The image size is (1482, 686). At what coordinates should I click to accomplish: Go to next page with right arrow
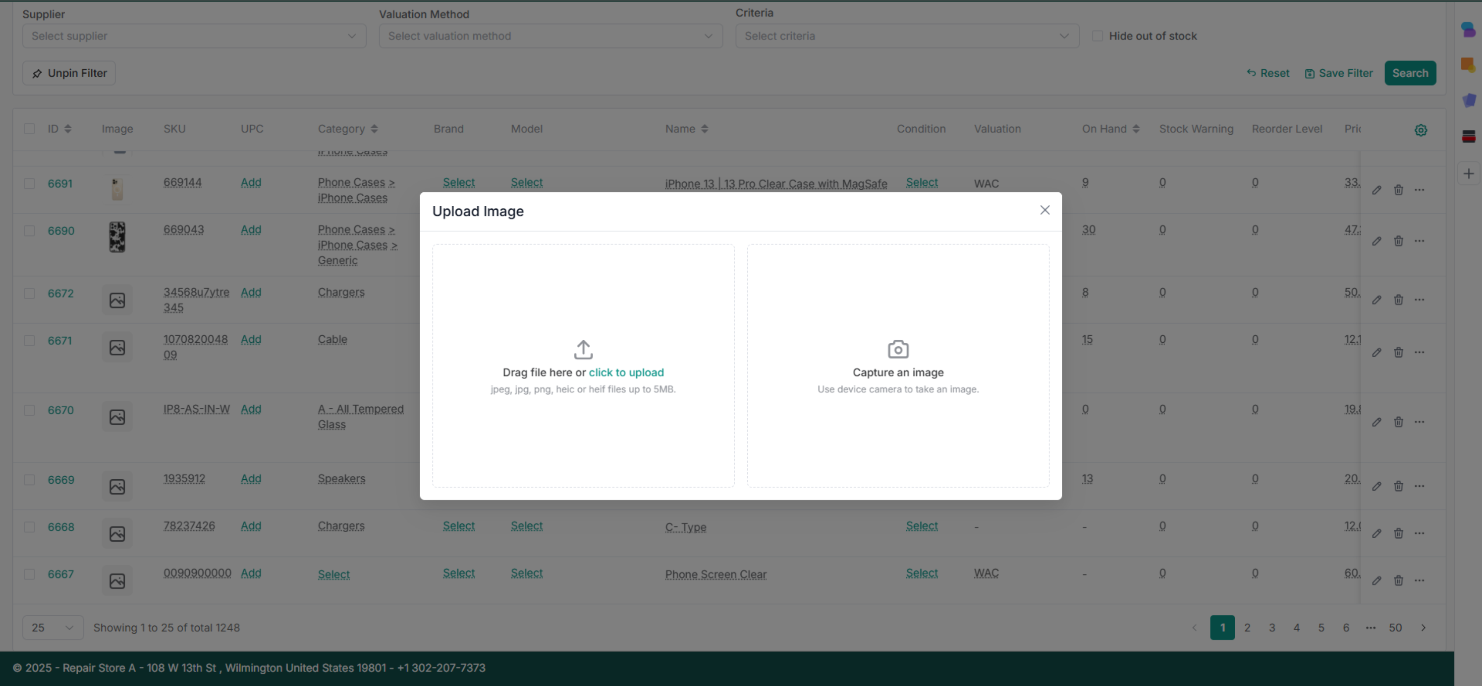(x=1423, y=628)
